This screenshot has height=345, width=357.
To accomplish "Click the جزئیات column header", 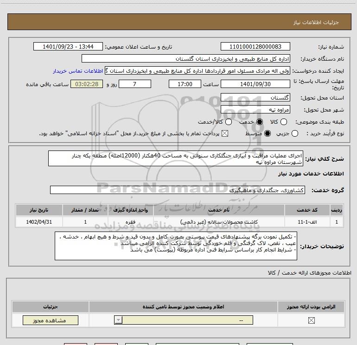I will [51, 307].
